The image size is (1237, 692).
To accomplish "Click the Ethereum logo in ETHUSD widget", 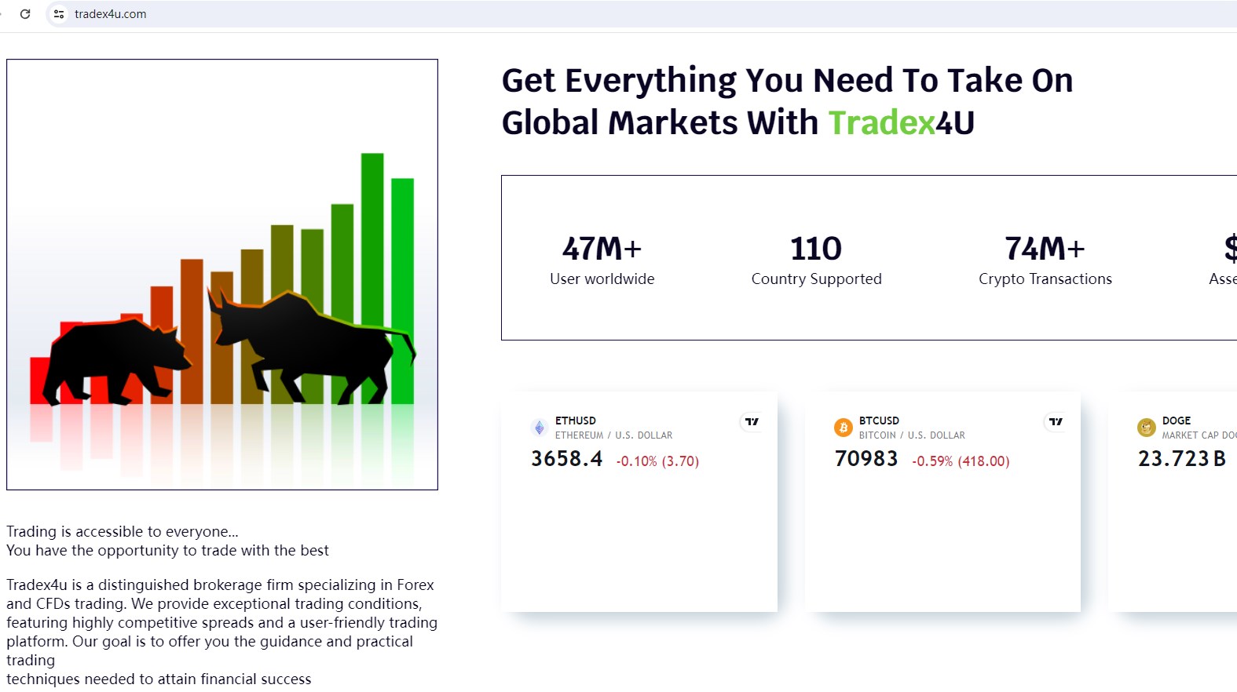I will pos(539,428).
